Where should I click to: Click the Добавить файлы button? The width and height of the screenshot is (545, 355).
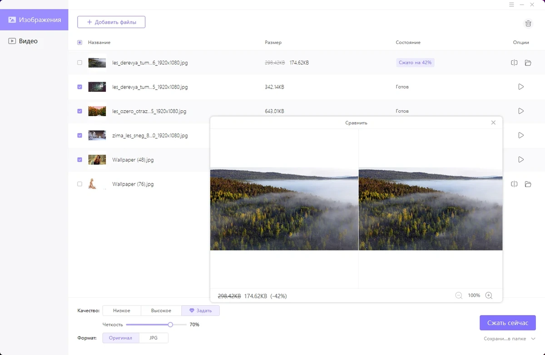click(111, 22)
